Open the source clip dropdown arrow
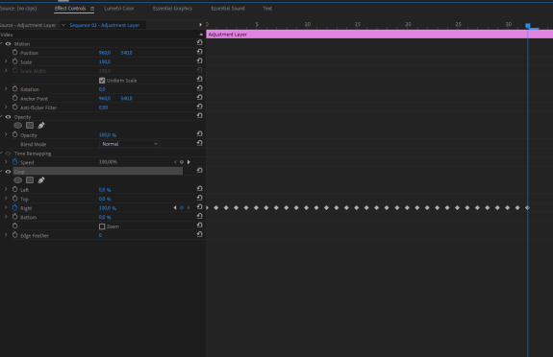The height and width of the screenshot is (357, 553). [x=63, y=25]
